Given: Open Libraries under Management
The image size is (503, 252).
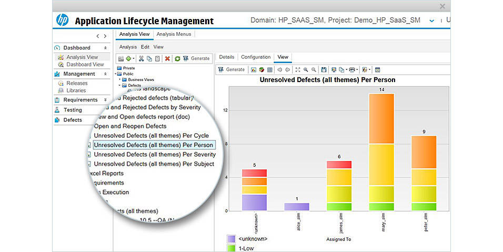Looking at the screenshot, I should click(76, 90).
